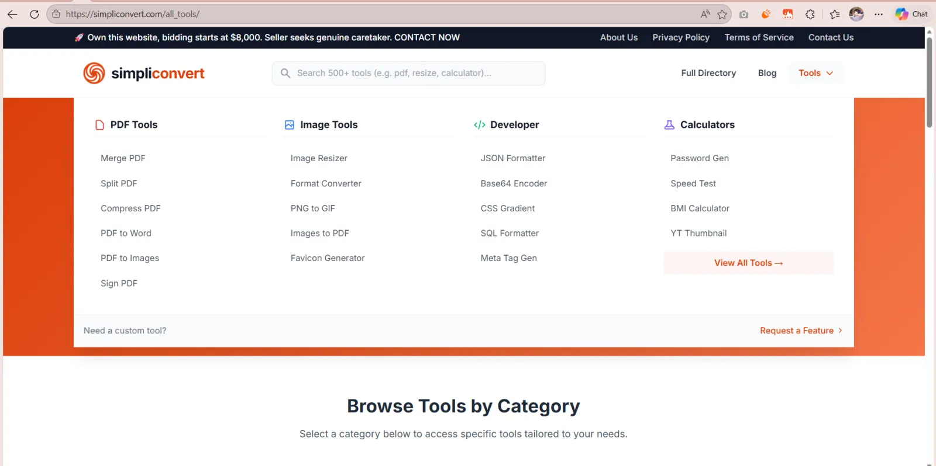Open Favicon Generator tool
Screen dimensions: 936x466
(328, 258)
